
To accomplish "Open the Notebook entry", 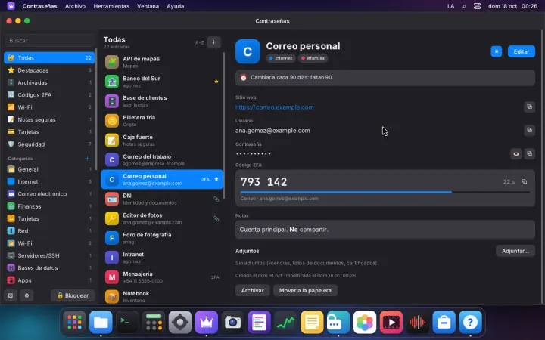I will click(162, 296).
